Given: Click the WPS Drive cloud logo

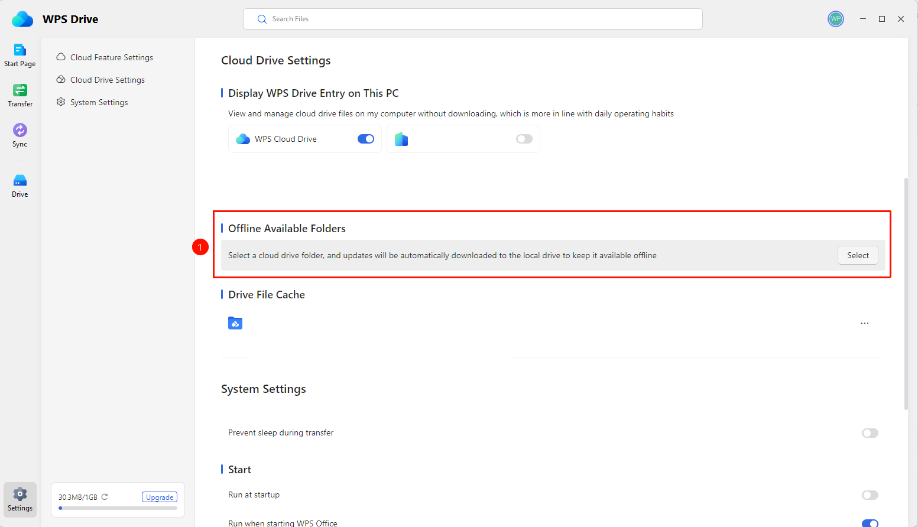Looking at the screenshot, I should [22, 19].
